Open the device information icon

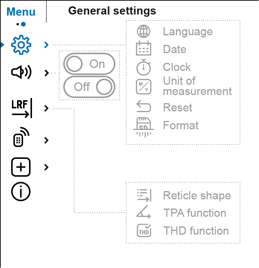pos(21,192)
